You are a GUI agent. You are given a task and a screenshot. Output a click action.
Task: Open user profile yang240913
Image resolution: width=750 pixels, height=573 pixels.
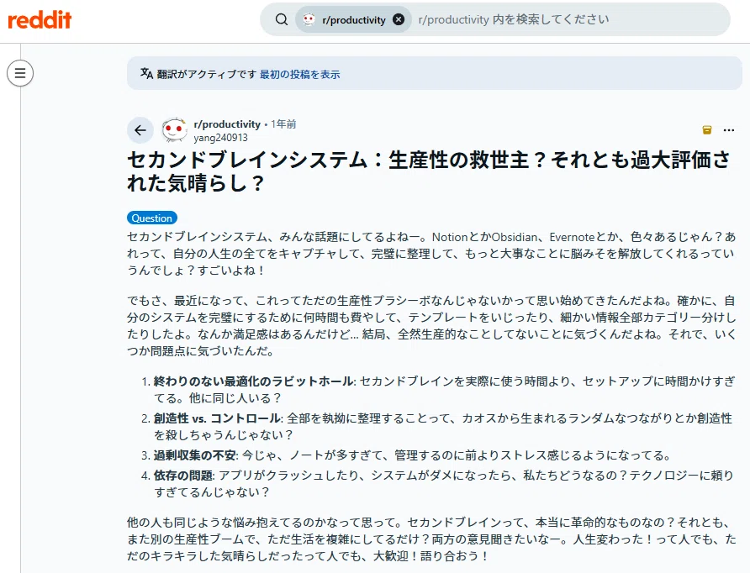point(220,138)
